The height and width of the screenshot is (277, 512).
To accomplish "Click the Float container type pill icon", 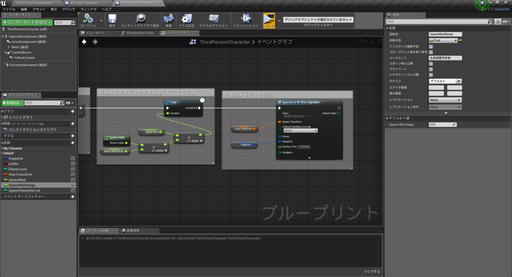I will pos(460,40).
